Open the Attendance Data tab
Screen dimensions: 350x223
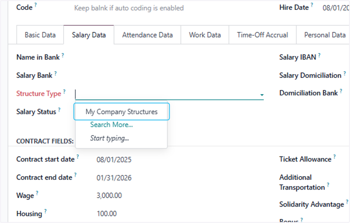click(x=147, y=35)
